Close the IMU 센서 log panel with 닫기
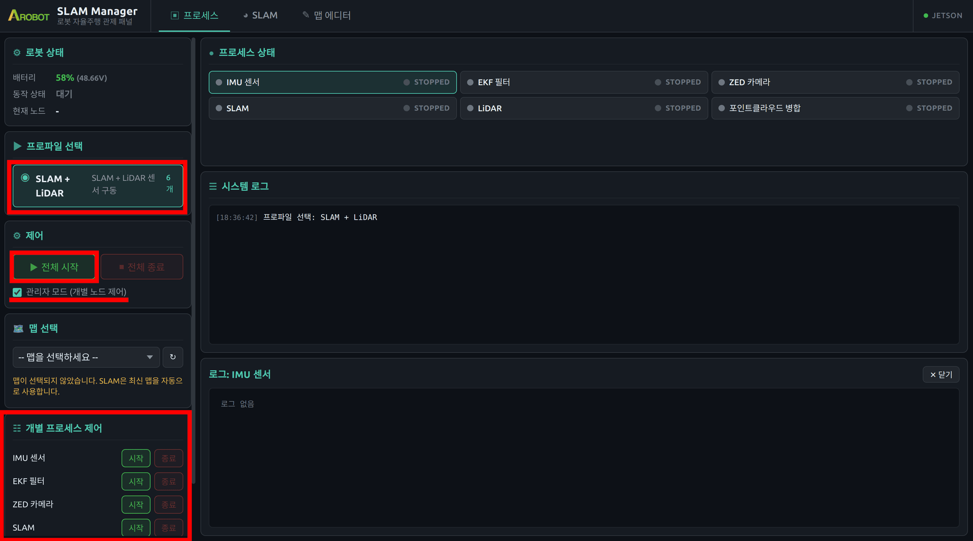 pyautogui.click(x=941, y=374)
